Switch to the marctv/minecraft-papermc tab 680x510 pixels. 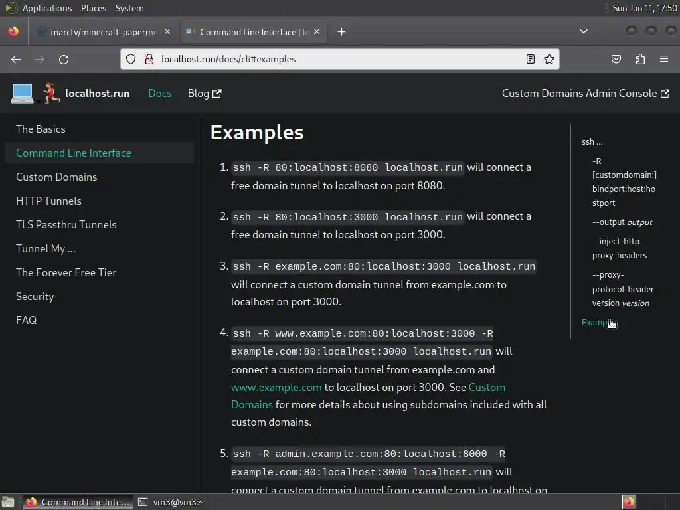(104, 32)
